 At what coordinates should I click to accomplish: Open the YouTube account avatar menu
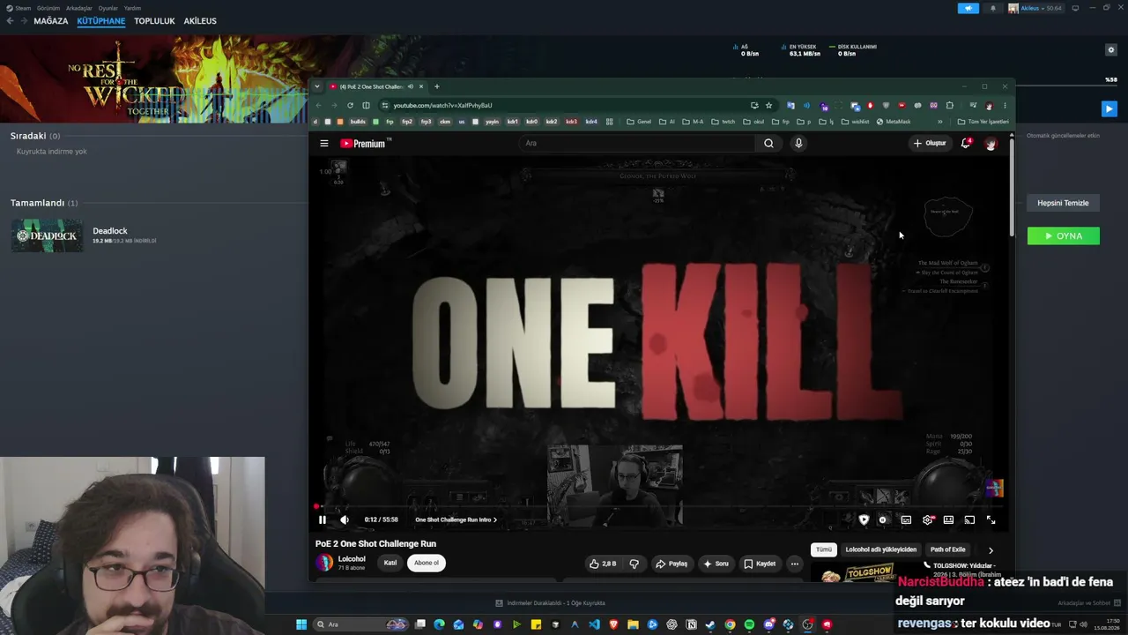tap(991, 143)
